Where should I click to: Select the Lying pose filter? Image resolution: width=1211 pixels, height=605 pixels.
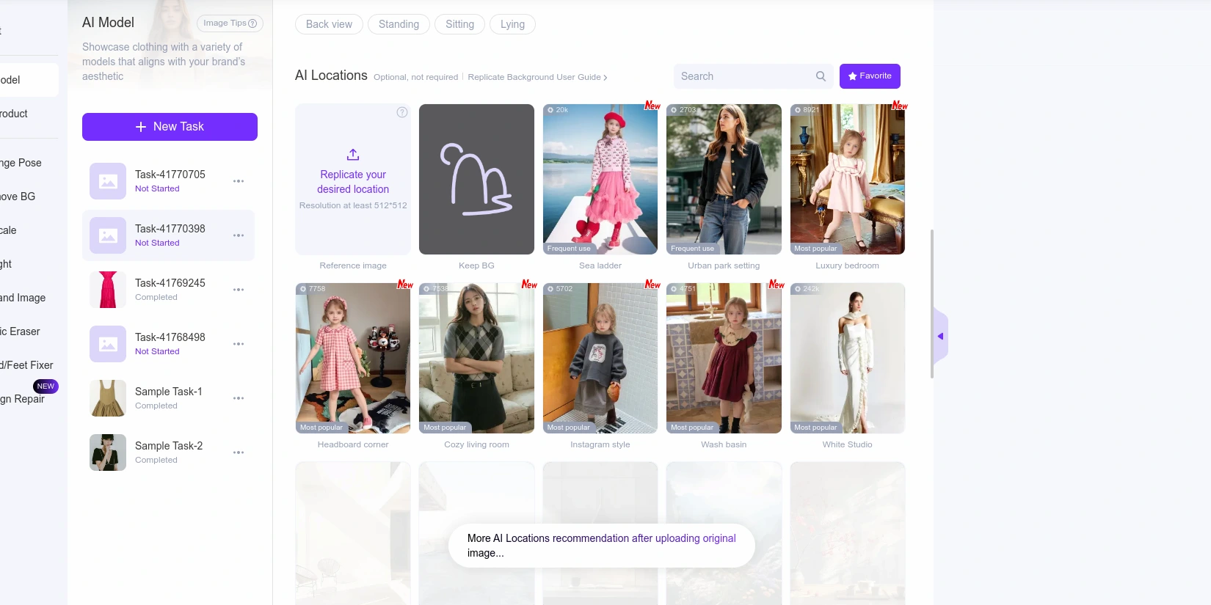point(512,24)
